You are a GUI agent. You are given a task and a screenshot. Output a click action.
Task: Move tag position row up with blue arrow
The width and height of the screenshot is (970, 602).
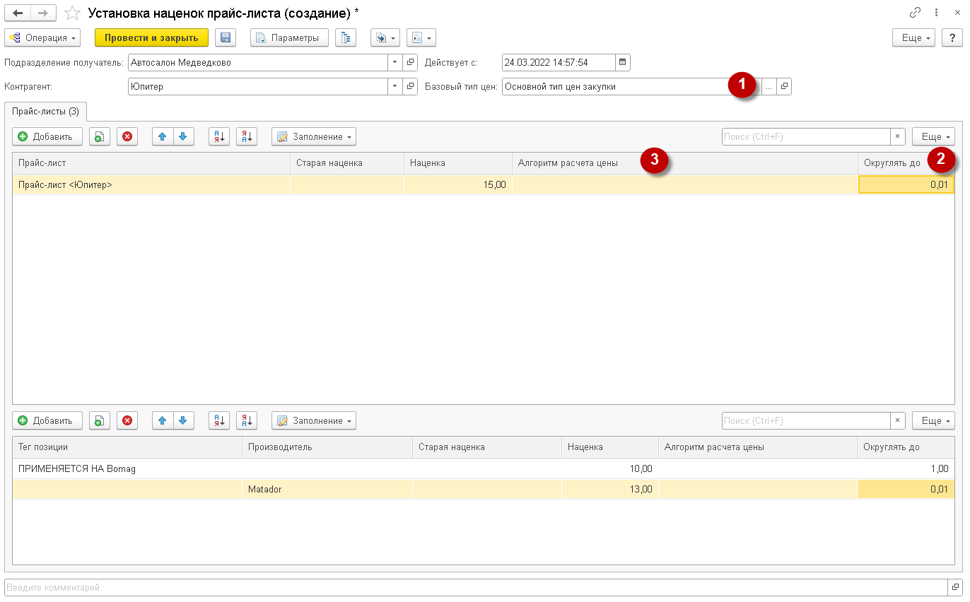coord(163,420)
